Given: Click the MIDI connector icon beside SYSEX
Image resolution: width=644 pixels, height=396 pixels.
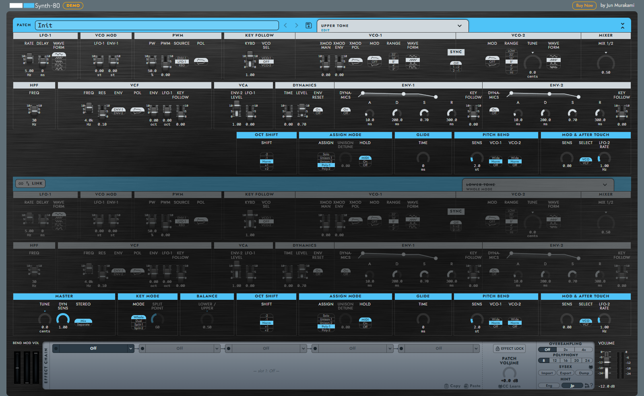Looking at the screenshot, I should point(591,367).
